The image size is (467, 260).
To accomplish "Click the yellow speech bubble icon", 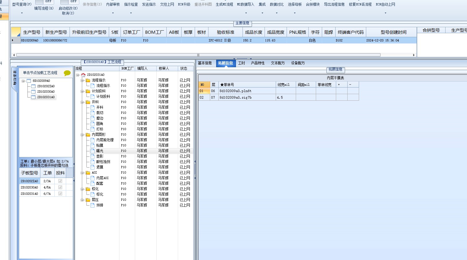I will tap(67, 73).
